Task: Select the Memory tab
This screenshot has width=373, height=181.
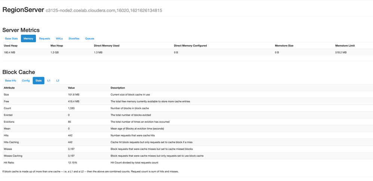Action: click(x=28, y=39)
